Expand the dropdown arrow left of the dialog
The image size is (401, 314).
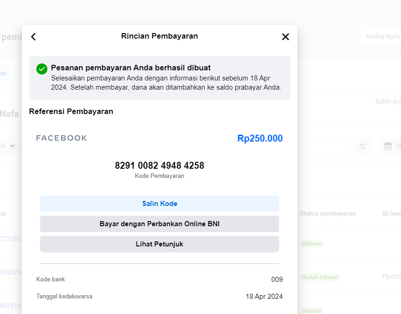point(12,146)
